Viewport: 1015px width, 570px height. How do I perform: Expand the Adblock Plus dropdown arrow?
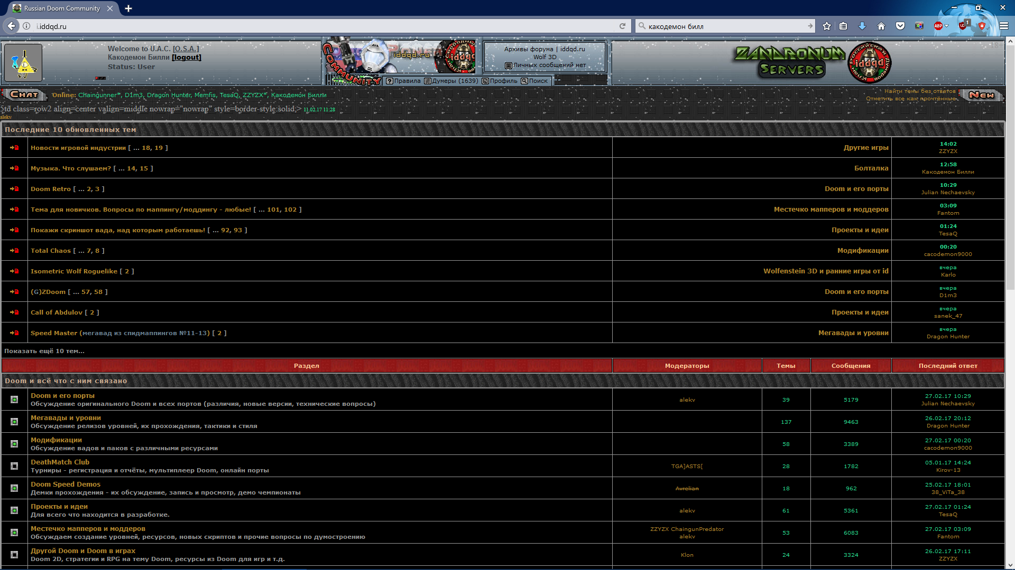tap(947, 26)
